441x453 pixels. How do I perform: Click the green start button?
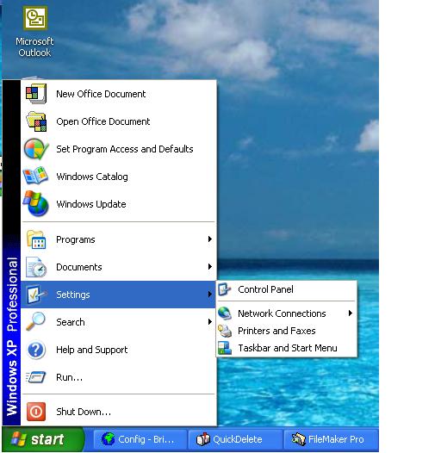43,439
